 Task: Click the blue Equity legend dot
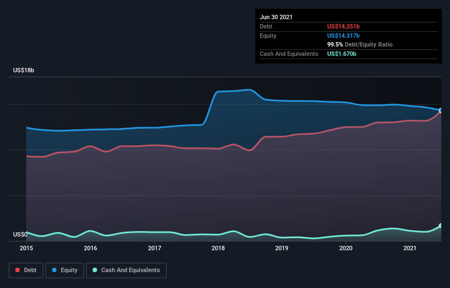point(54,270)
